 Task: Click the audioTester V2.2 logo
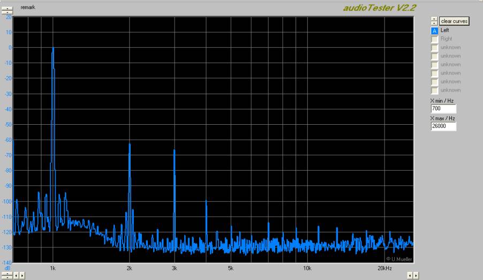(x=379, y=7)
